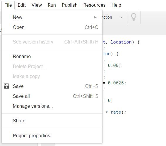Open the Edit menu
This screenshot has width=166, height=146.
tap(22, 5)
